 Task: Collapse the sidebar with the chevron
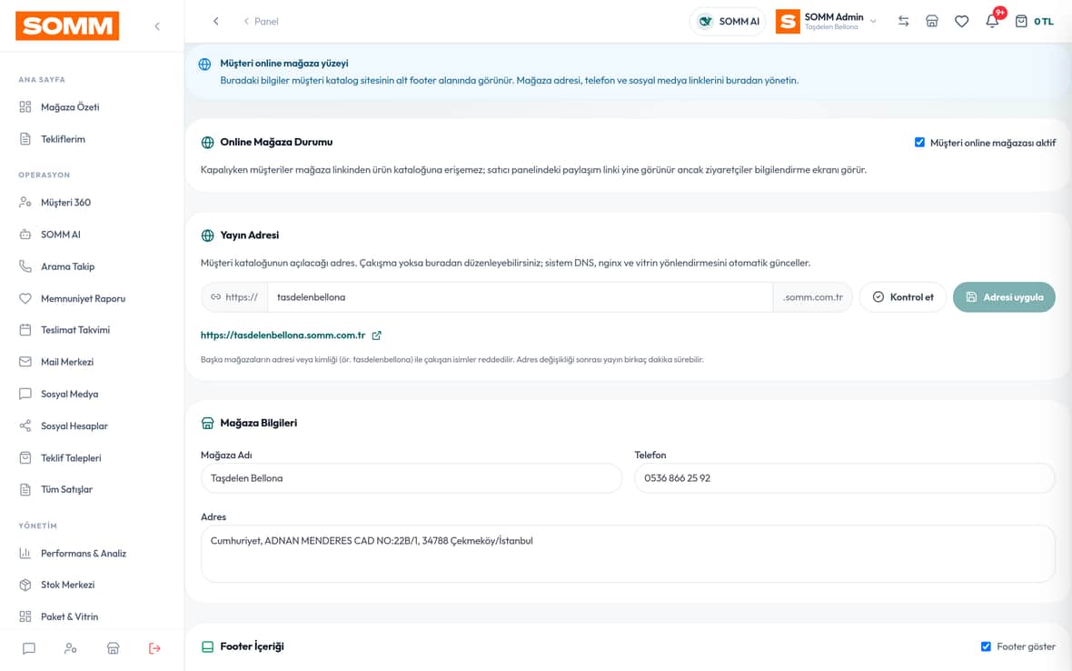pos(157,26)
